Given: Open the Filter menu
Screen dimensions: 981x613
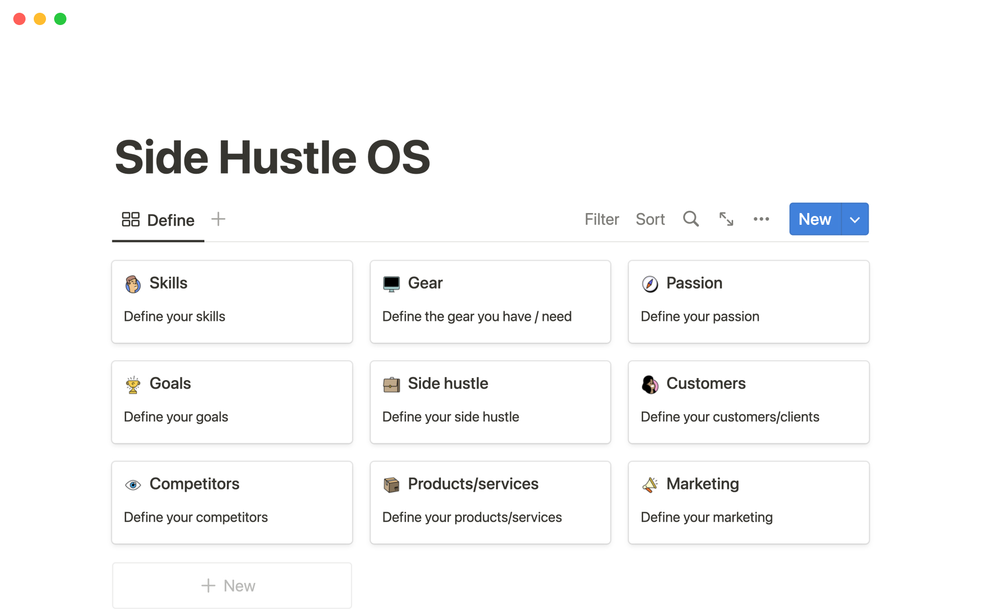Looking at the screenshot, I should (x=601, y=220).
